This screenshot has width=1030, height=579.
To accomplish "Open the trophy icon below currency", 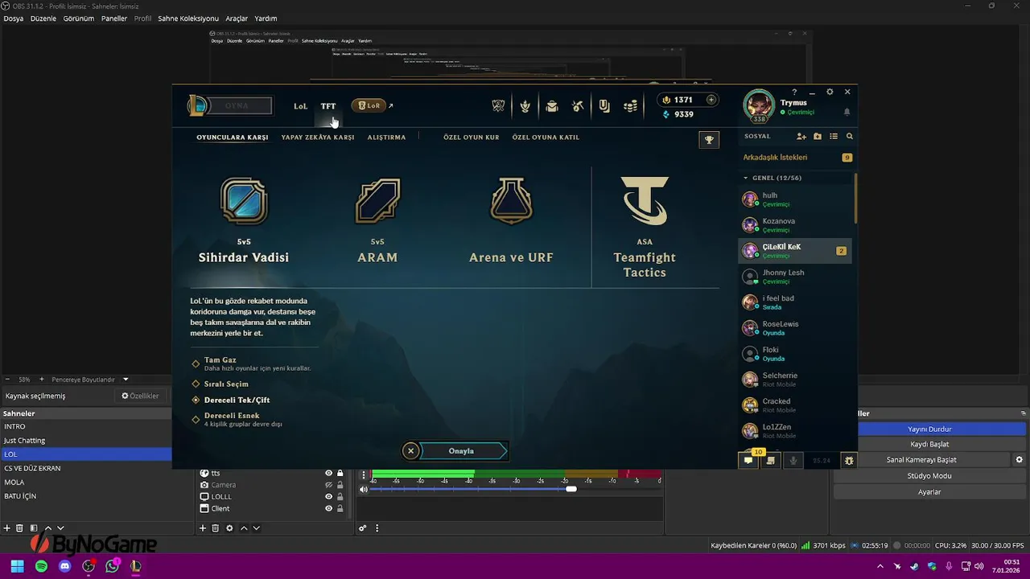I will tap(709, 140).
